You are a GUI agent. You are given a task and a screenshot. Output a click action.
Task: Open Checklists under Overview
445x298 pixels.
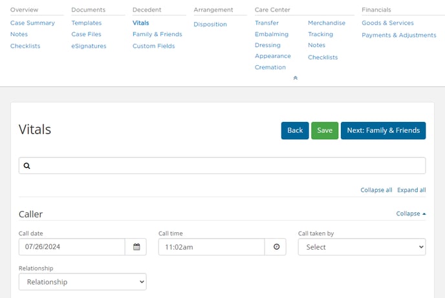point(25,46)
